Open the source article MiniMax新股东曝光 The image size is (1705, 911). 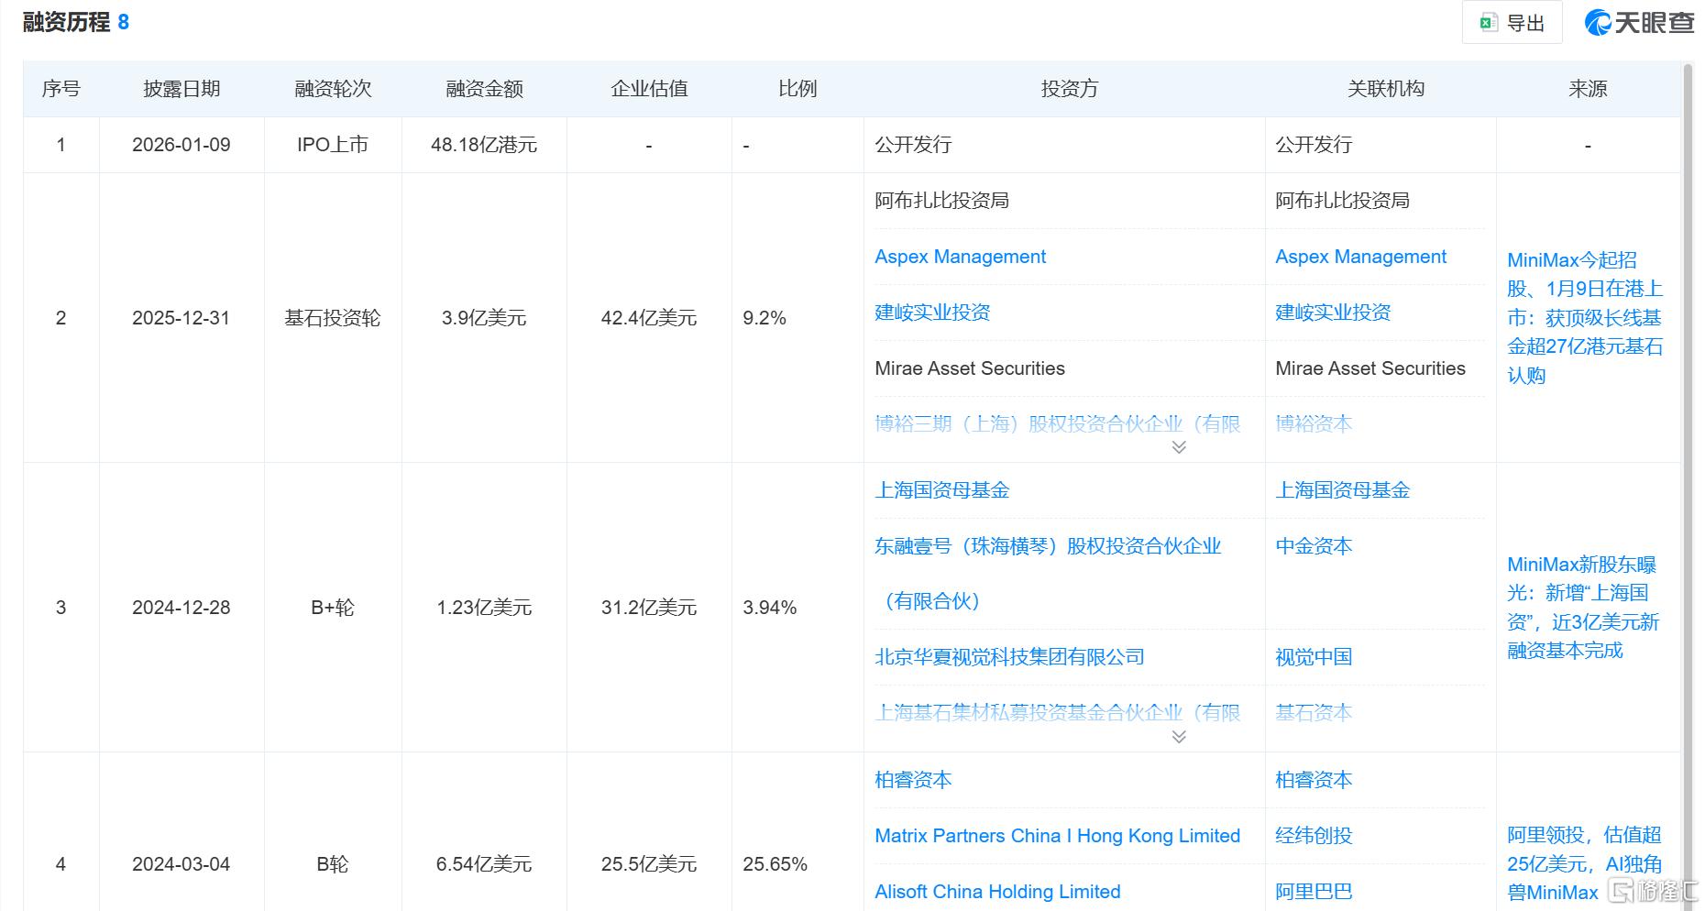pyautogui.click(x=1583, y=608)
